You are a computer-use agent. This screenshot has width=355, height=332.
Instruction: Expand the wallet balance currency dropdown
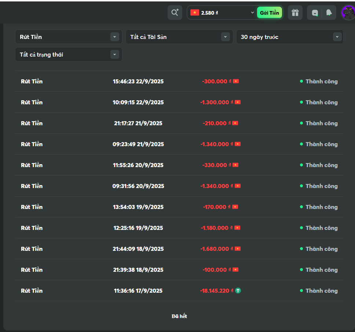click(252, 12)
